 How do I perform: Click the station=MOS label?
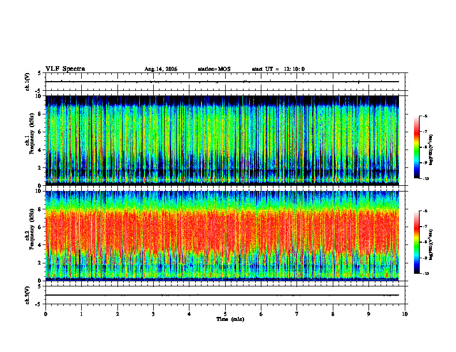pyautogui.click(x=214, y=69)
